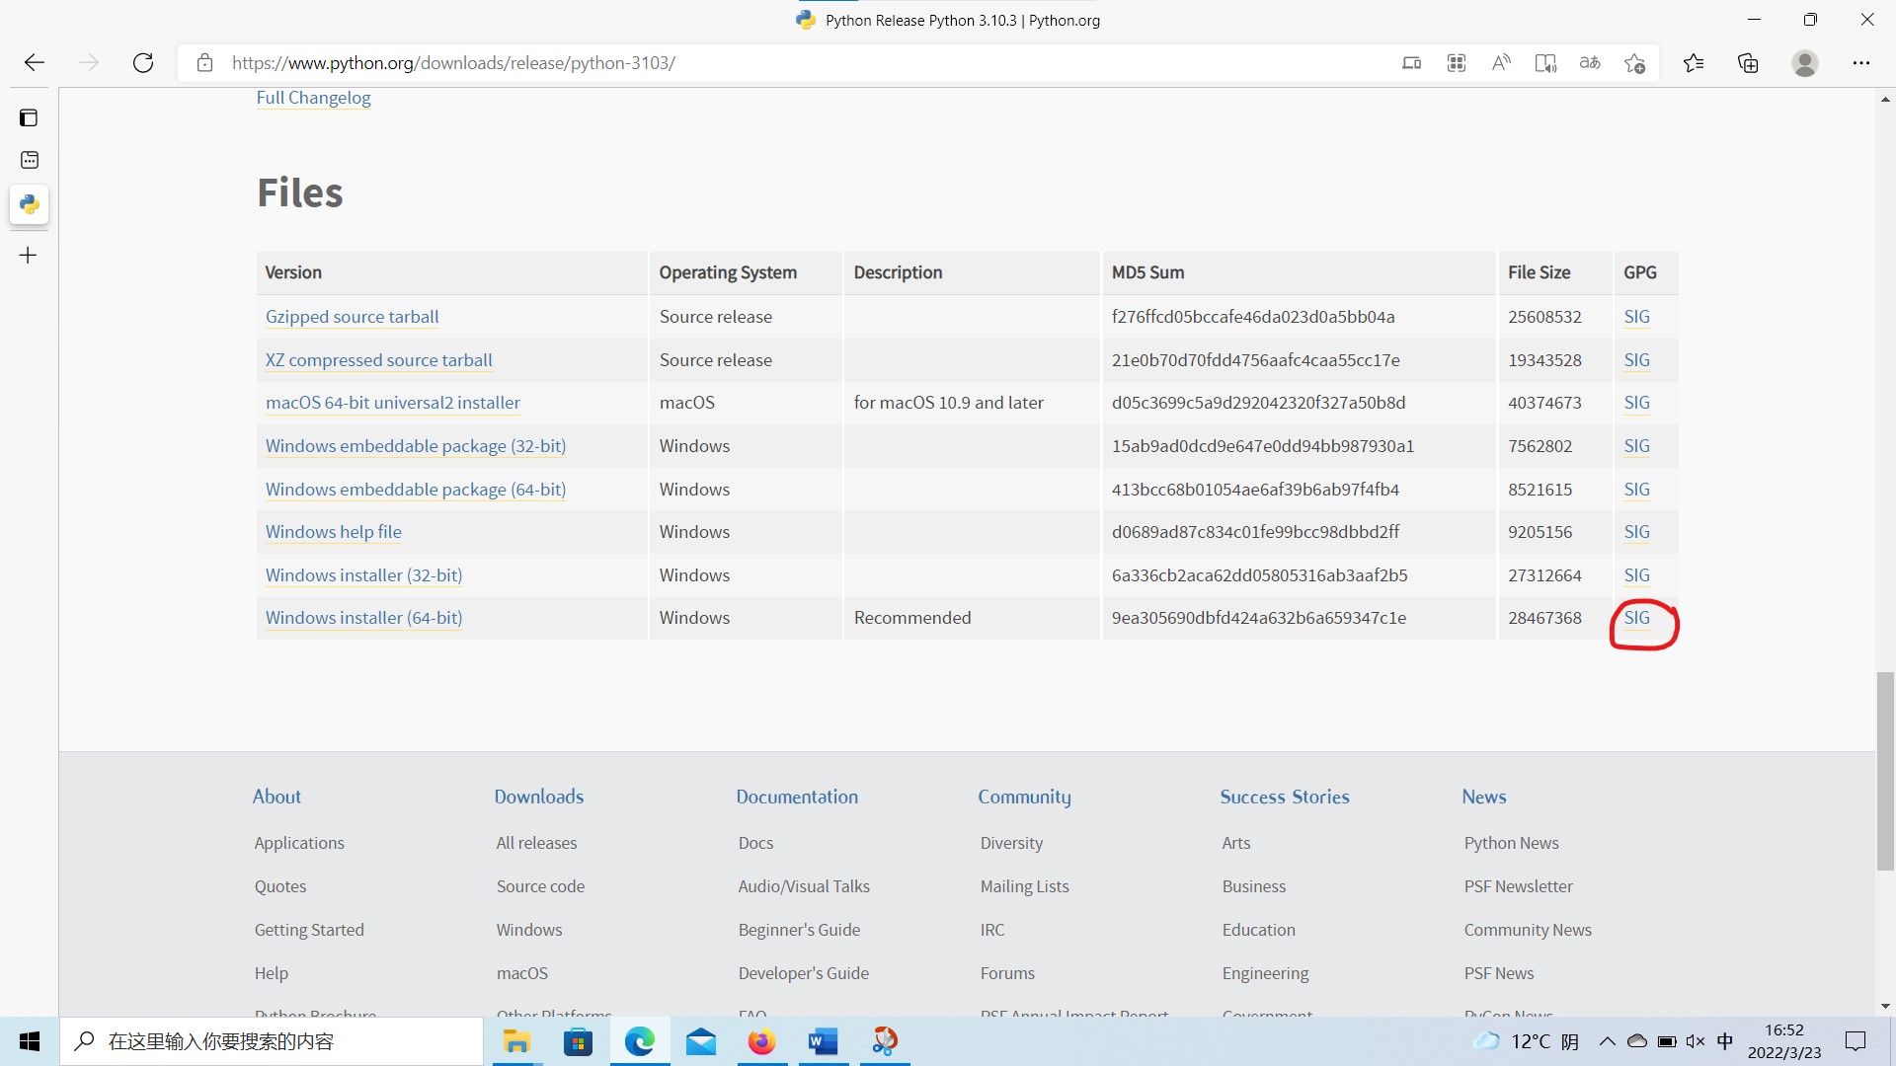This screenshot has width=1896, height=1066.
Task: Add page to favorites star icon
Action: [x=1634, y=63]
